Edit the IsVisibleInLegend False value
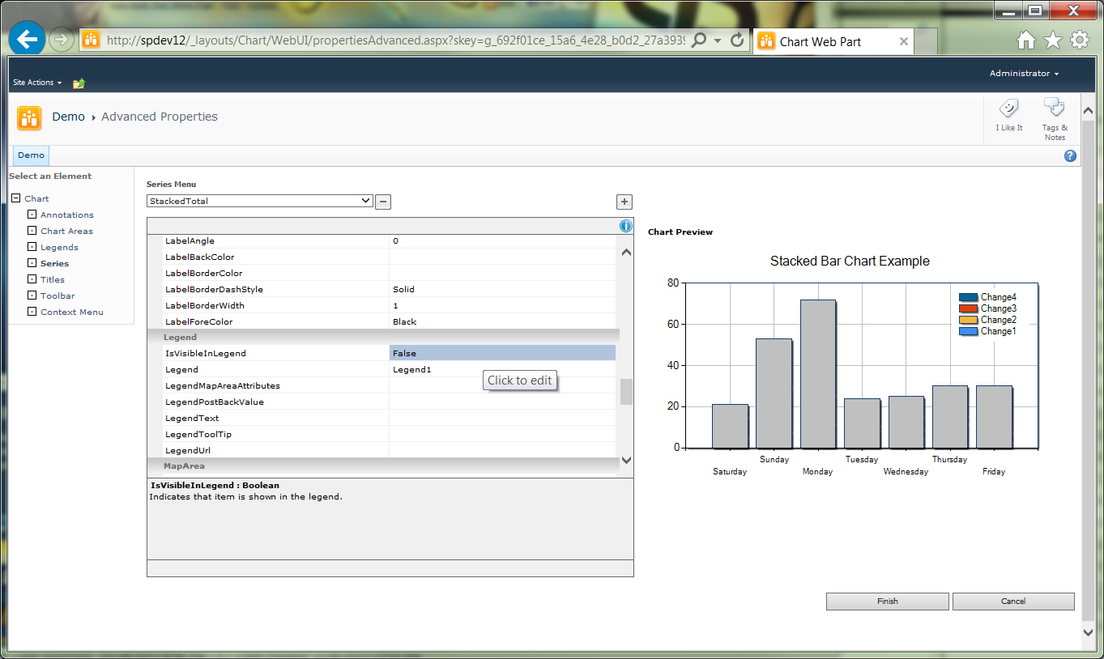This screenshot has height=659, width=1104. click(x=502, y=353)
